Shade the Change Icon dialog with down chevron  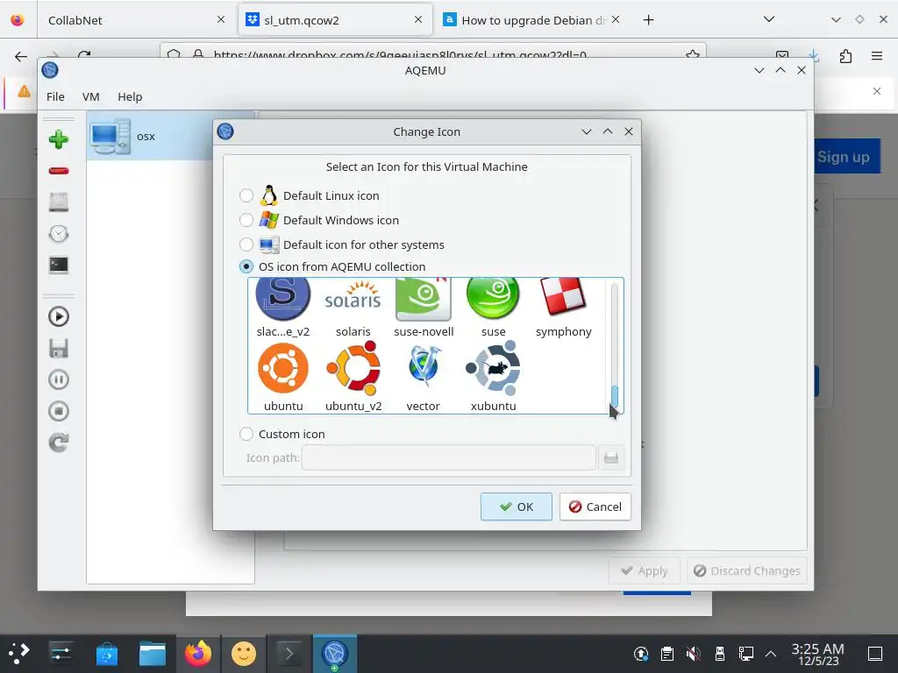pyautogui.click(x=587, y=131)
